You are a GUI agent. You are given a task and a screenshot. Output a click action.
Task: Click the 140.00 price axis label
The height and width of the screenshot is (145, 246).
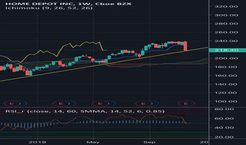click(226, 84)
